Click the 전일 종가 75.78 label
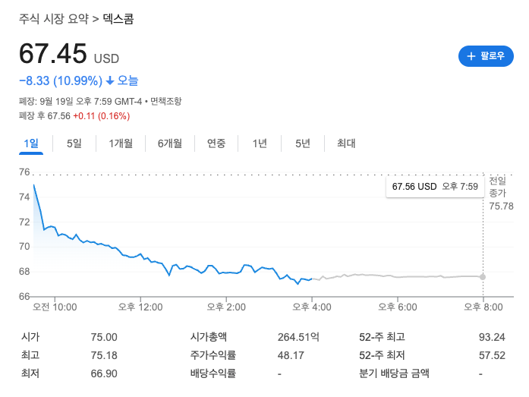529x397 pixels. 501,194
